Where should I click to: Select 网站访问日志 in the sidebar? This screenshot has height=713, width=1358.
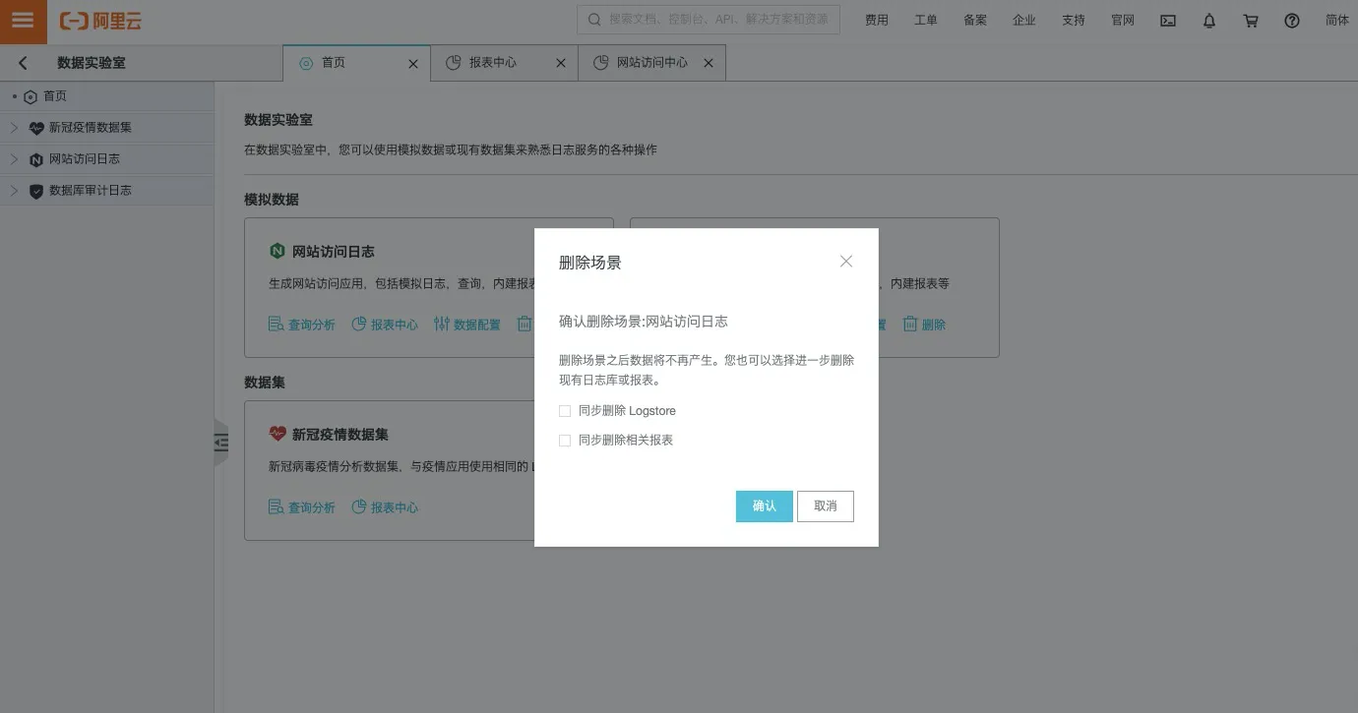pyautogui.click(x=106, y=159)
